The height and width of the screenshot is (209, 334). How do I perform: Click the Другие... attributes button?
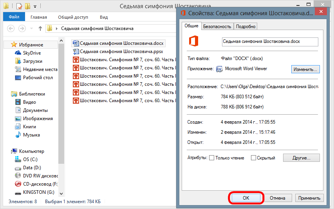click(x=301, y=158)
